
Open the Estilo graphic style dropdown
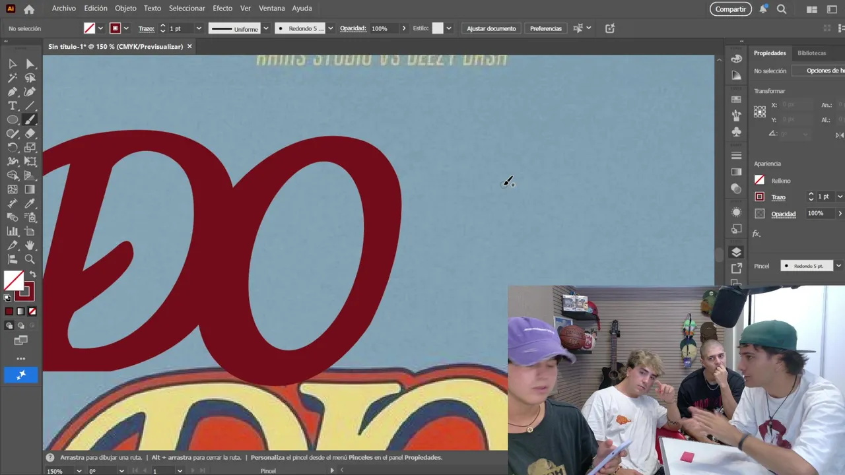click(448, 28)
